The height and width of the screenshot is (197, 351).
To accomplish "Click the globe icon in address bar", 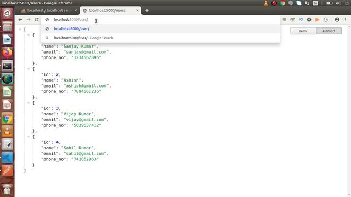I will [x=47, y=20].
